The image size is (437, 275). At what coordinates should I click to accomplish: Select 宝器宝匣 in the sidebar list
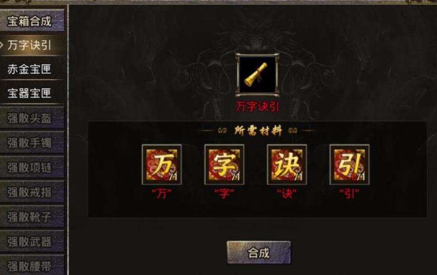tap(32, 93)
